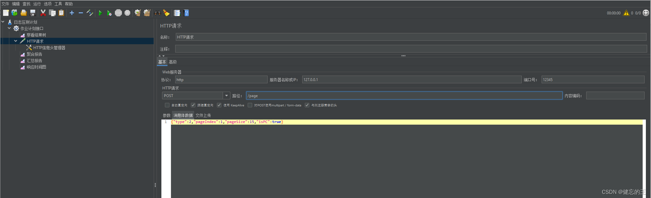Screen dimensions: 651x198
Task: Toggle 与浏览器兼容的头 checkbox
Action: click(307, 105)
